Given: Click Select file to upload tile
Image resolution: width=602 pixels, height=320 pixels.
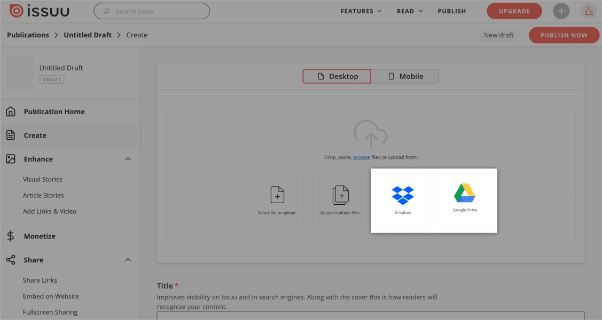Looking at the screenshot, I should [x=277, y=201].
